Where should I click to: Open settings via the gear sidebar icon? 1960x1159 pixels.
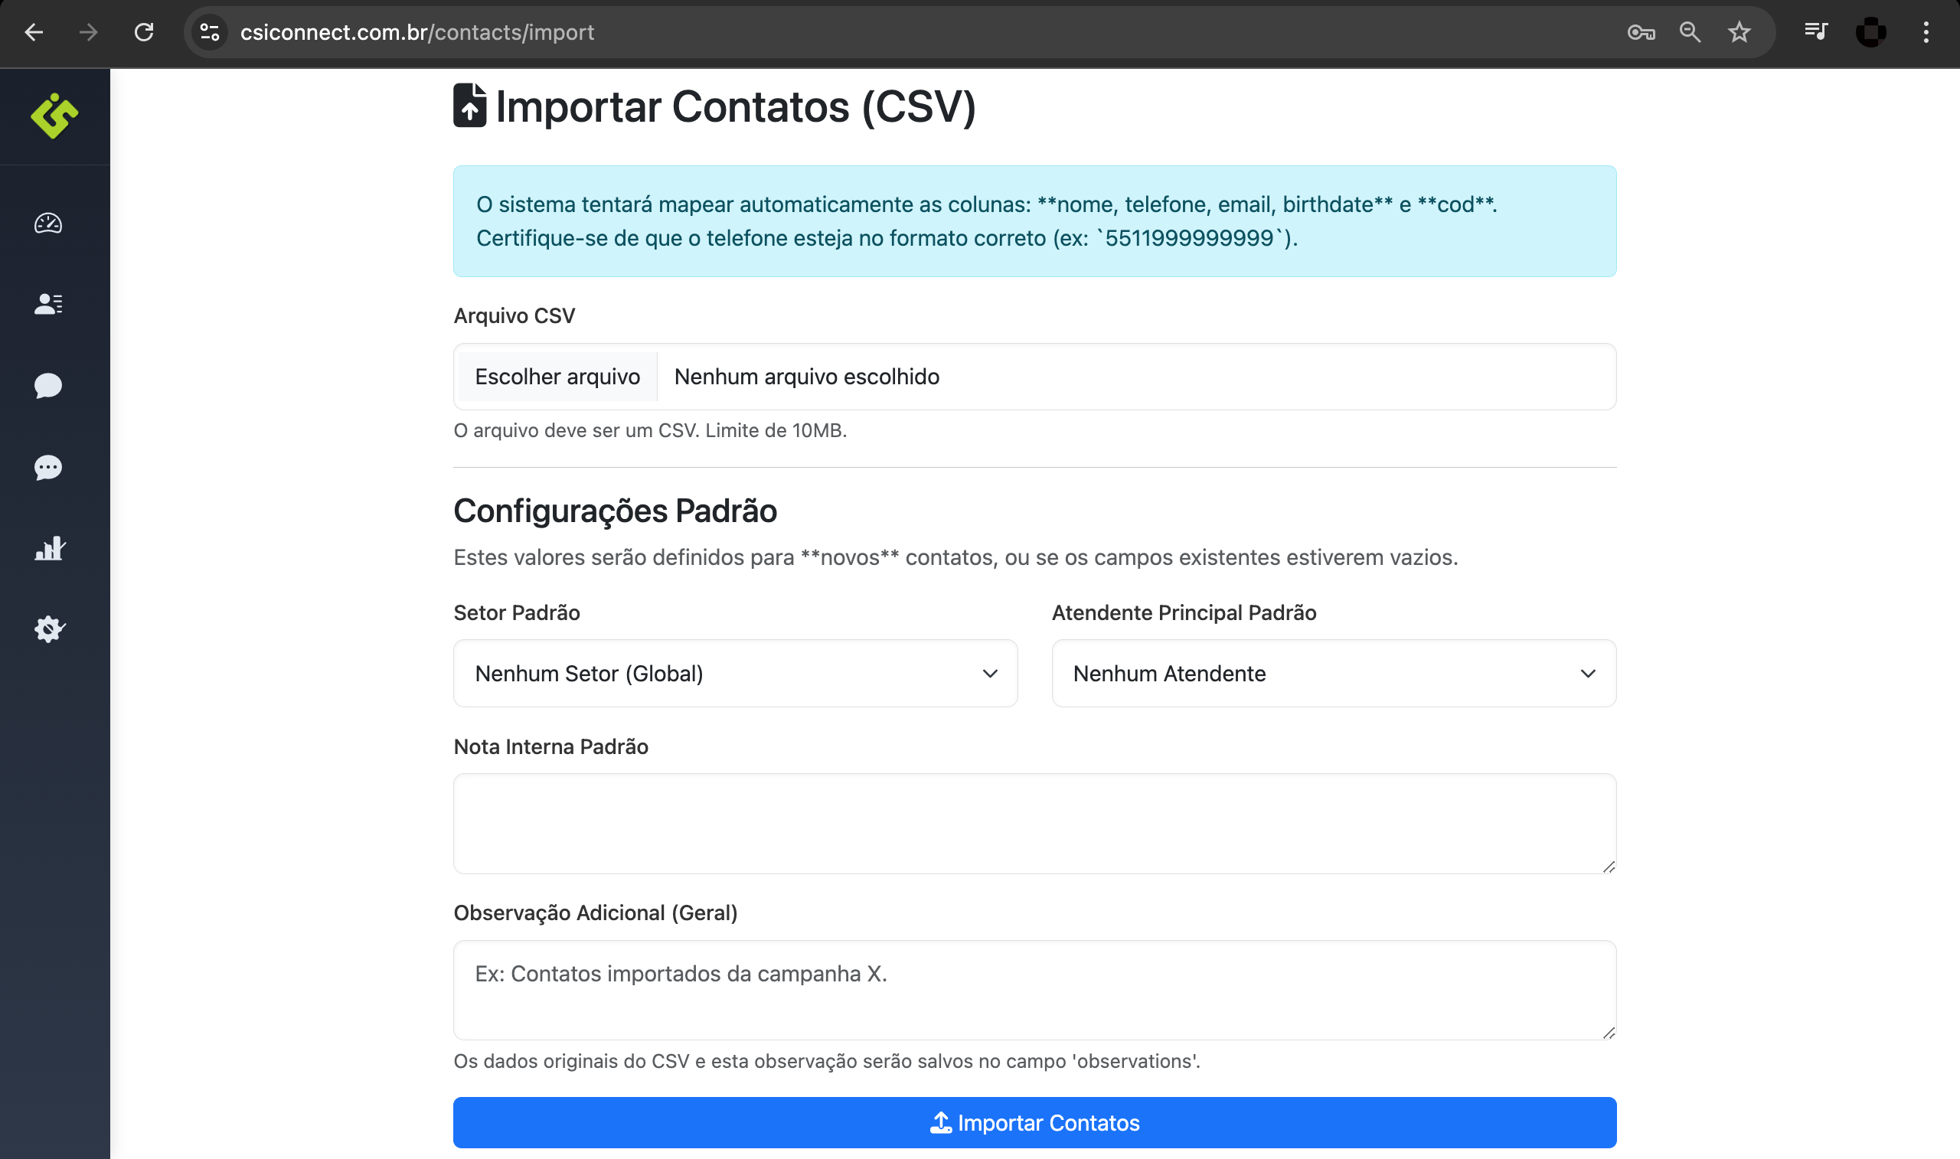point(48,629)
